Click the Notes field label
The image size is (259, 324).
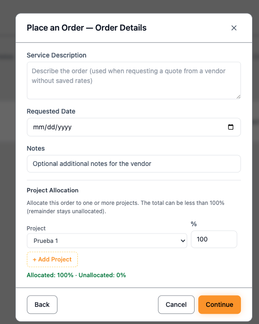point(36,148)
